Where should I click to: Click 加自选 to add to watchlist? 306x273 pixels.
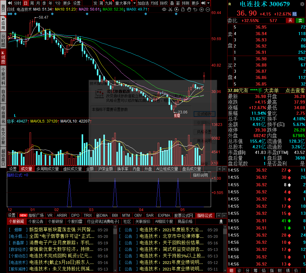[143, 3]
